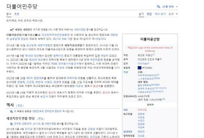
Task: Open the 제5차 전당대회 link
Action: [35, 78]
